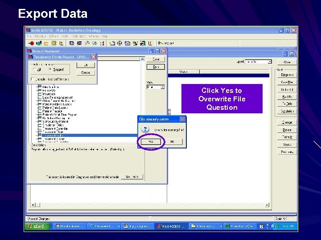Click the blue window icon in the toolbar

pyautogui.click(x=71, y=43)
